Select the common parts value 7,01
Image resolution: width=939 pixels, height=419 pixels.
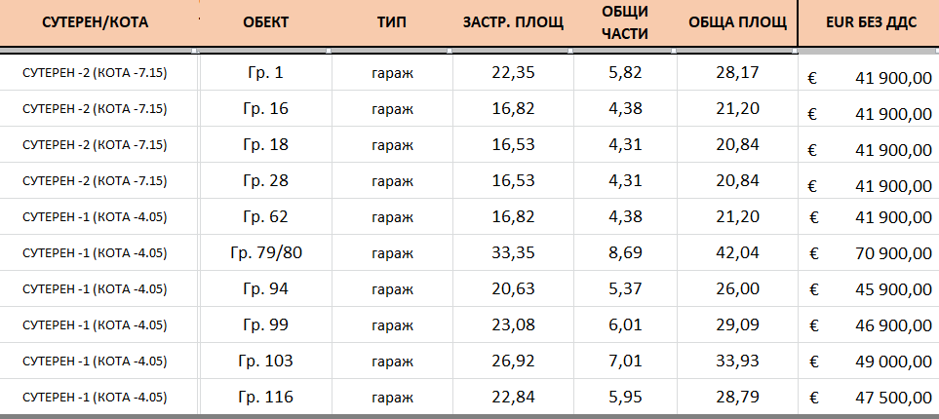(625, 362)
